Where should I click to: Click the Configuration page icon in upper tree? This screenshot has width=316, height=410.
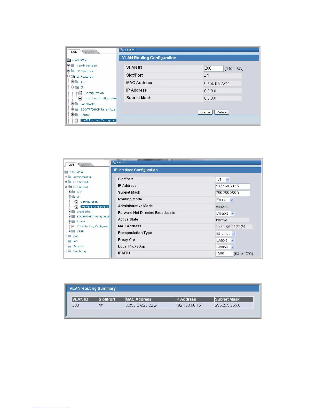(80, 93)
